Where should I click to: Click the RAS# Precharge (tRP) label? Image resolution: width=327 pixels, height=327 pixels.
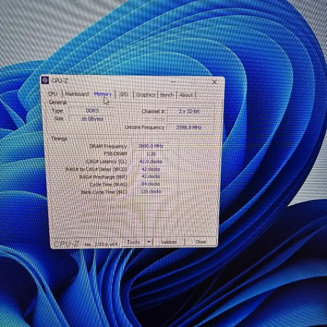[103, 177]
